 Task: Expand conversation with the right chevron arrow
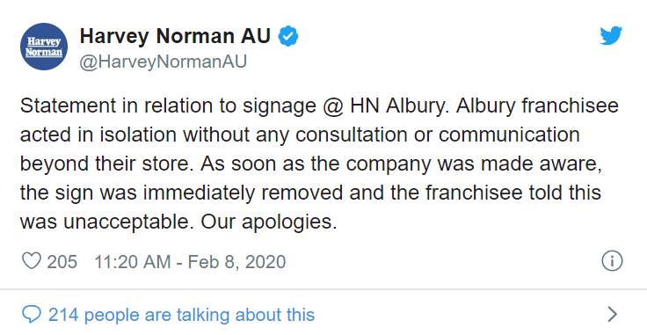click(x=613, y=315)
